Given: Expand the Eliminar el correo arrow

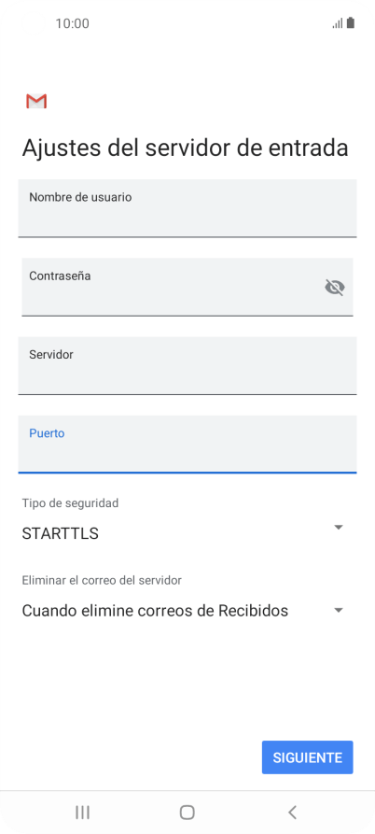Looking at the screenshot, I should click(339, 611).
